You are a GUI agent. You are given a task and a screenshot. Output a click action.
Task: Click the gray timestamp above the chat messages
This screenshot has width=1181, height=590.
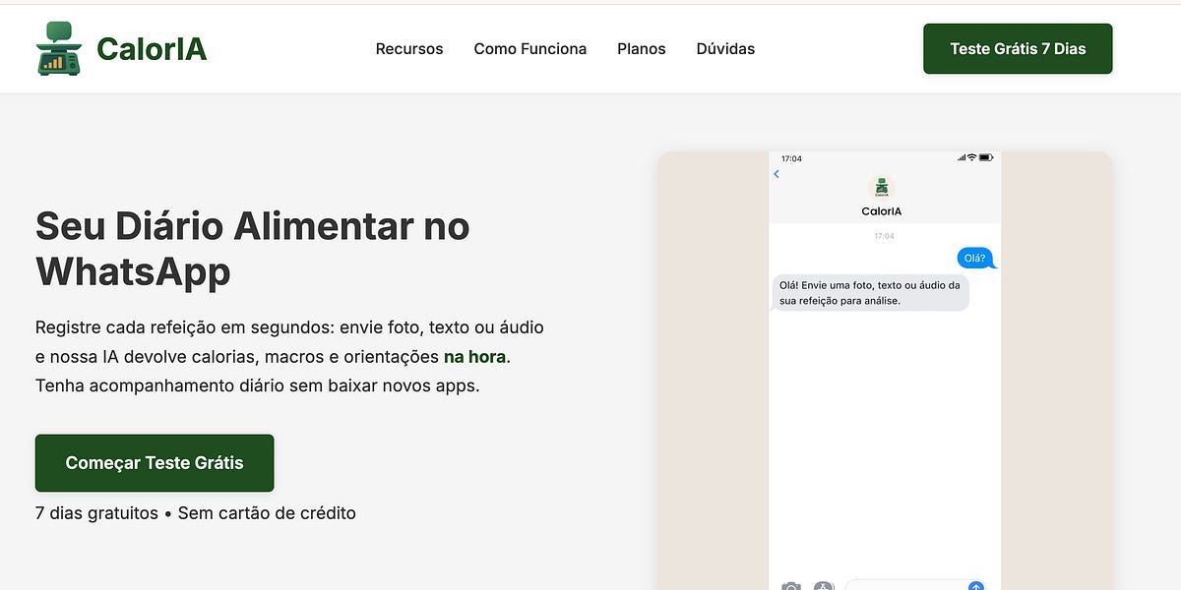click(x=885, y=236)
